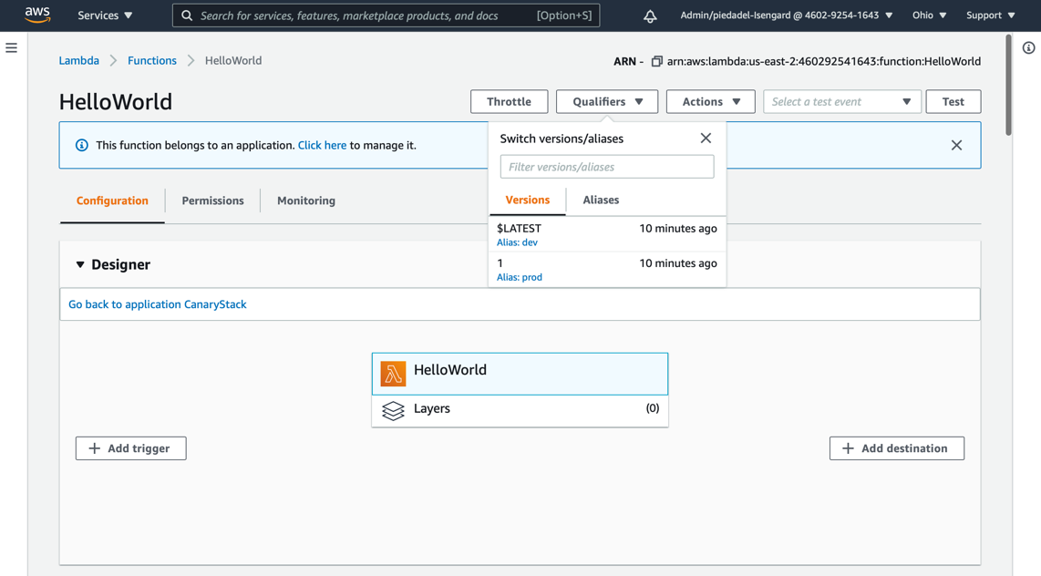Select the Versions tab in popup

pyautogui.click(x=528, y=200)
